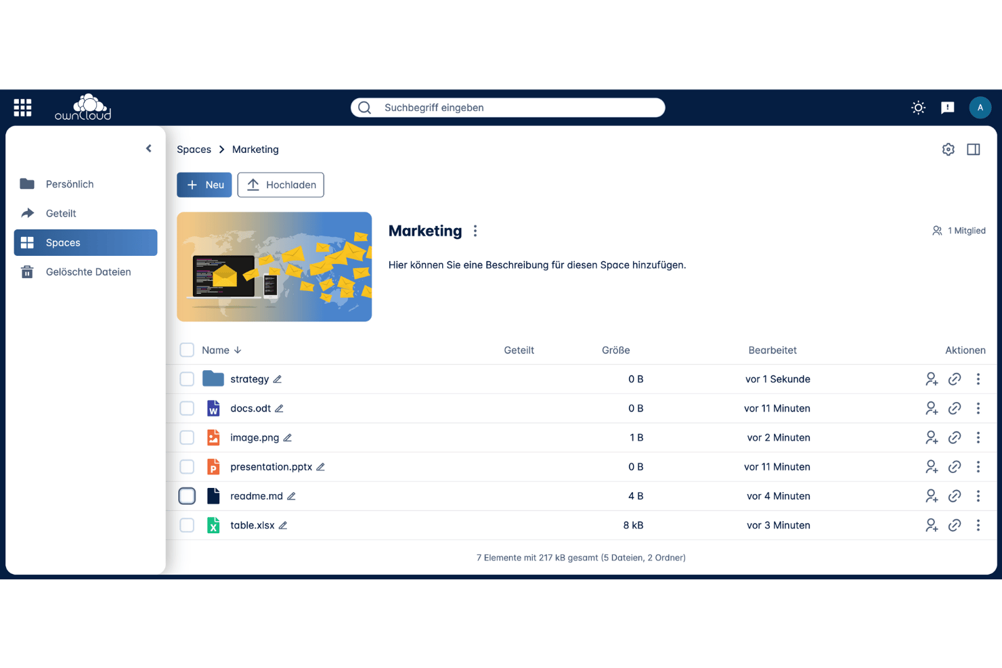This screenshot has width=1002, height=668.
Task: Open 1 Mitglied members link
Action: pos(959,231)
